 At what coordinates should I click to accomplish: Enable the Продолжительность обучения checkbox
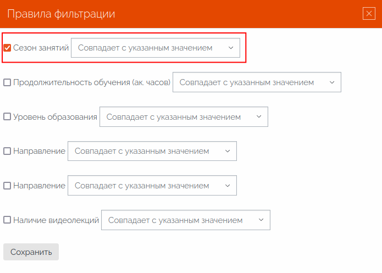(7, 82)
